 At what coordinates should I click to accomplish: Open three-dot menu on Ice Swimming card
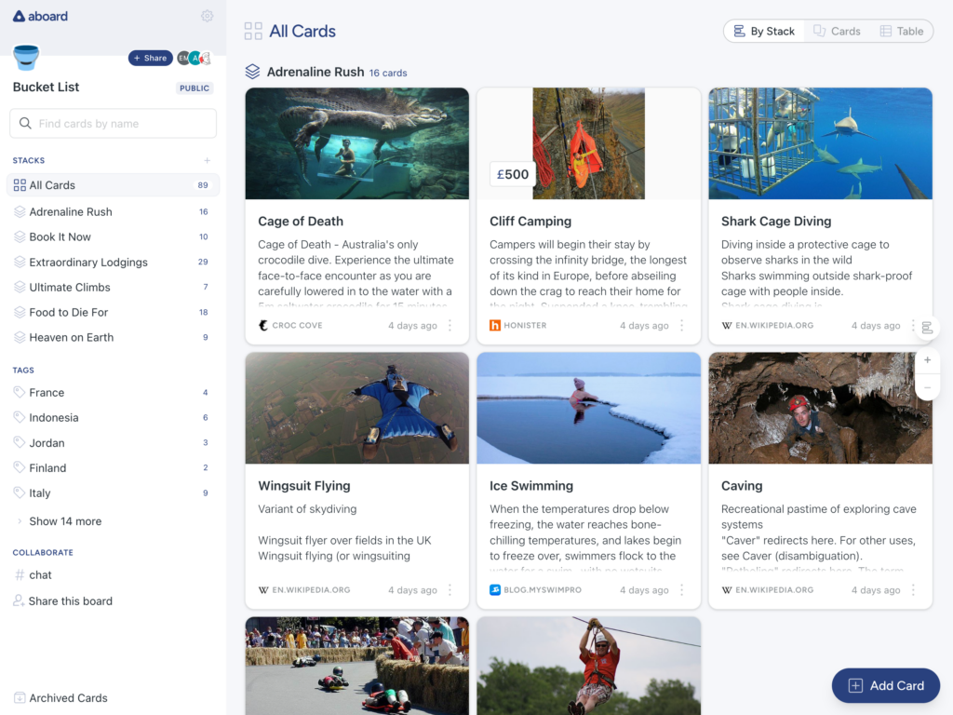tap(681, 589)
